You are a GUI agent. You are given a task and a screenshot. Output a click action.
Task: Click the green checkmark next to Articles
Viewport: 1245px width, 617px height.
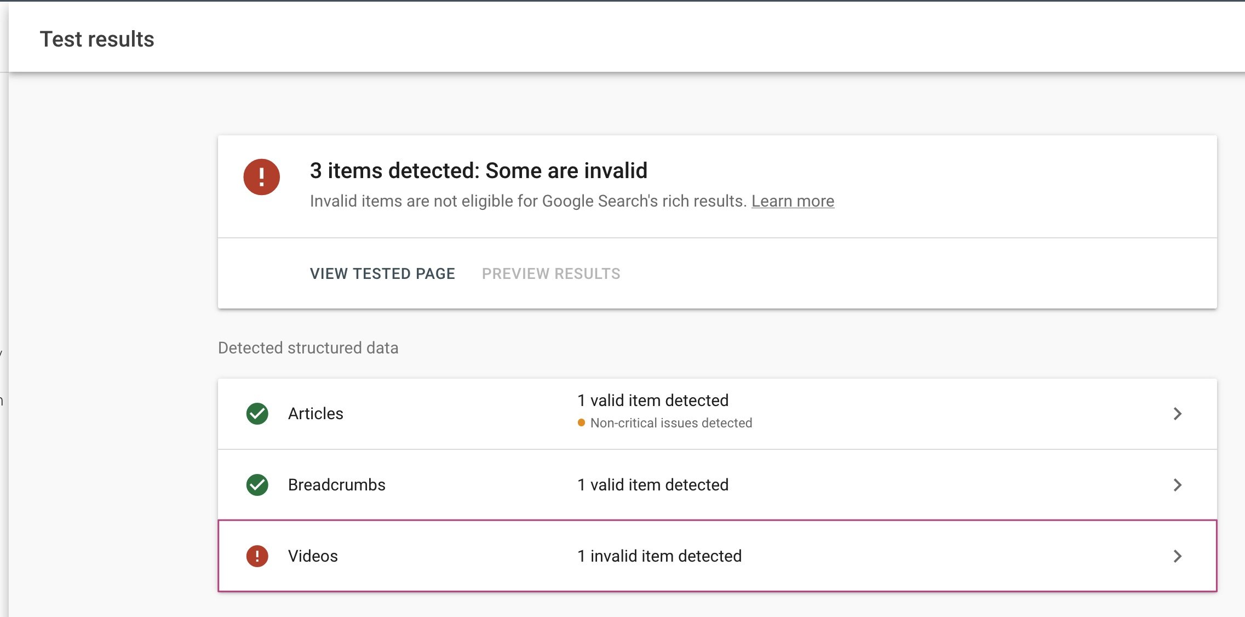257,414
